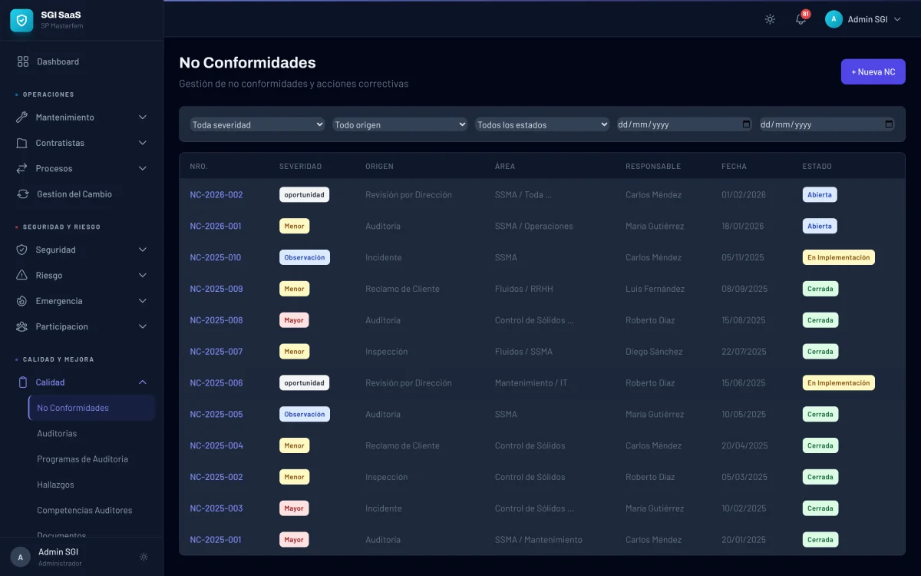This screenshot has width=921, height=576.
Task: Click the first date filter field
Action: coord(683,124)
